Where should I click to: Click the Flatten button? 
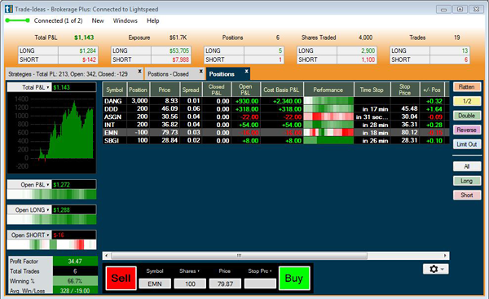pyautogui.click(x=467, y=87)
